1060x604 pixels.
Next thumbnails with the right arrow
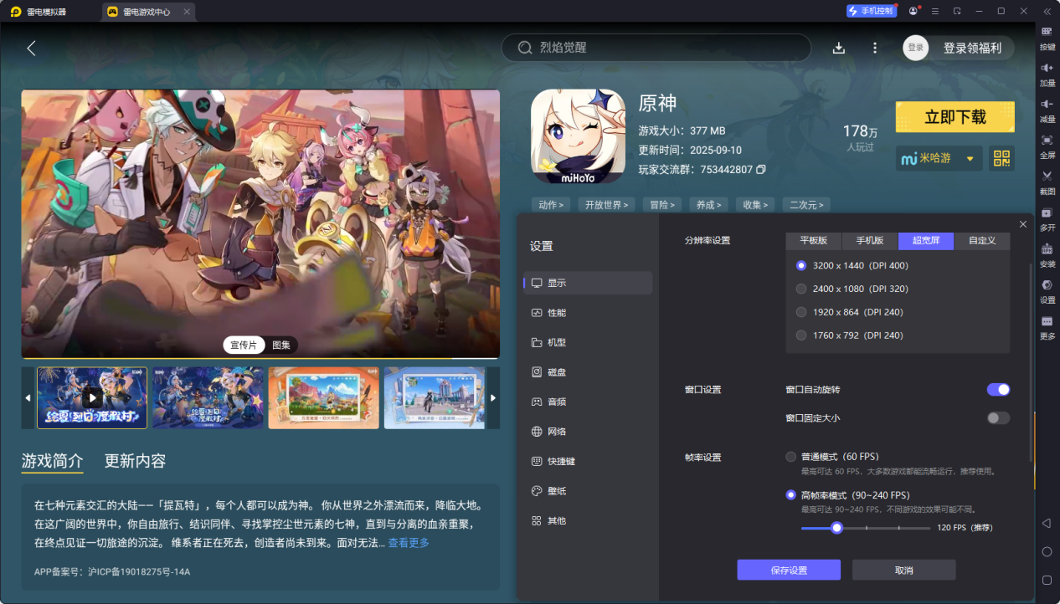click(493, 397)
